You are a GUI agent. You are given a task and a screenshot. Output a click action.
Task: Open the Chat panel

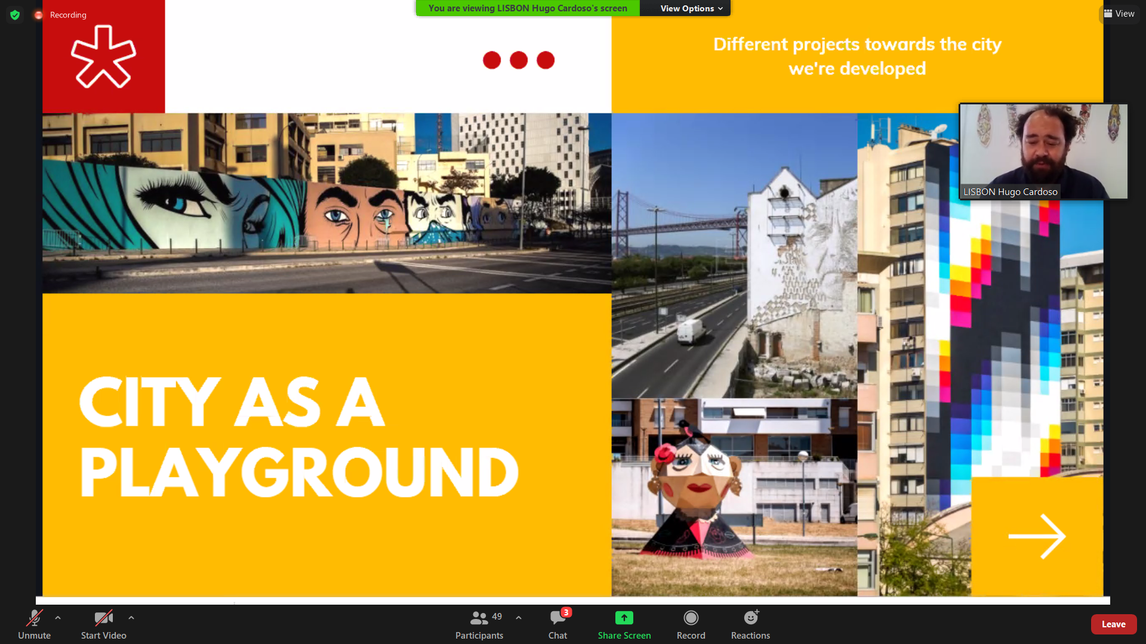[557, 624]
